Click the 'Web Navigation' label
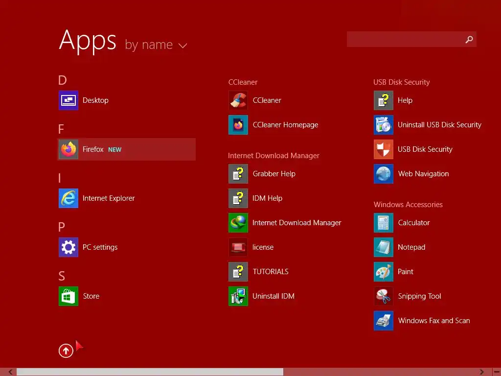 pyautogui.click(x=423, y=174)
